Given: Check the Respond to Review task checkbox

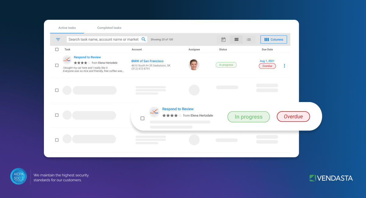Looking at the screenshot, I should tap(57, 65).
